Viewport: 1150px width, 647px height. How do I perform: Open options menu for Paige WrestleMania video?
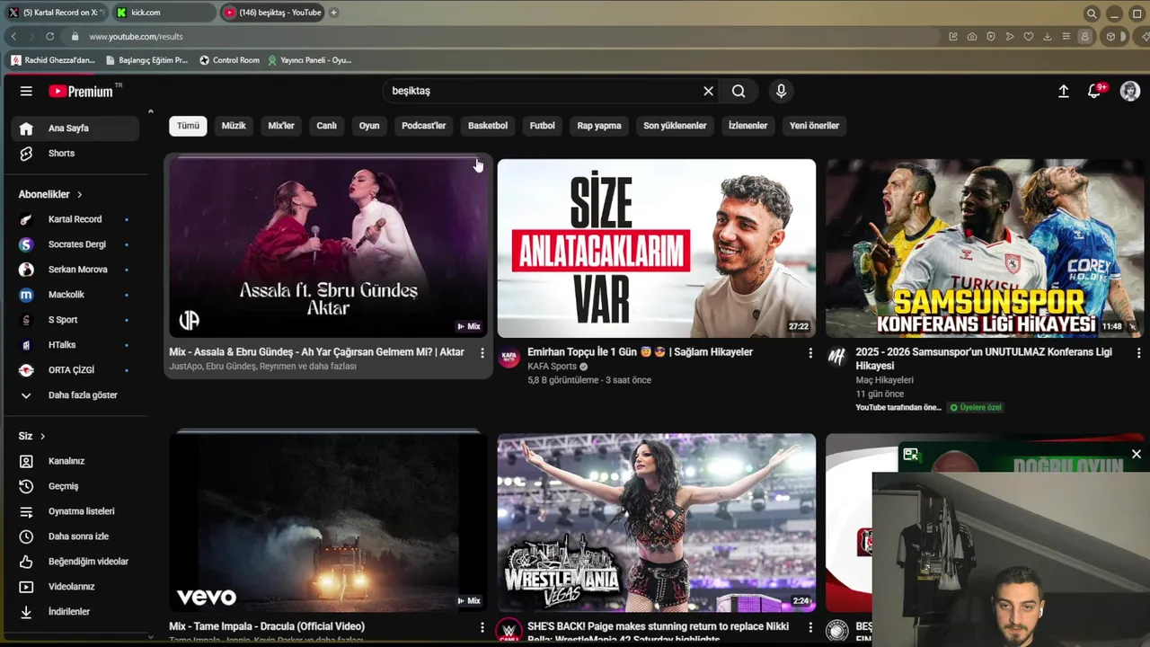pyautogui.click(x=810, y=627)
